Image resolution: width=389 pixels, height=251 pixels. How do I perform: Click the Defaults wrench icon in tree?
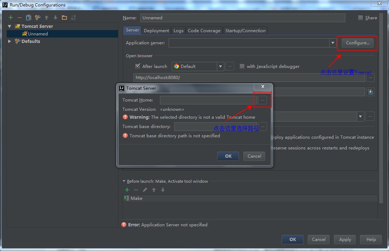coord(18,41)
